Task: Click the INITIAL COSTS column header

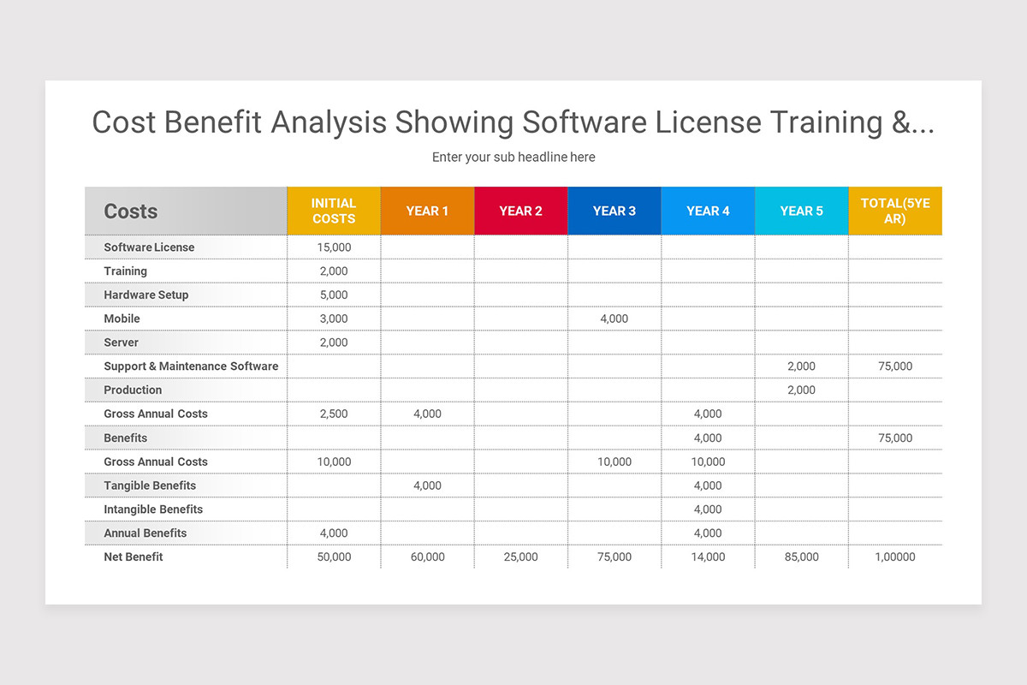Action: [x=334, y=211]
